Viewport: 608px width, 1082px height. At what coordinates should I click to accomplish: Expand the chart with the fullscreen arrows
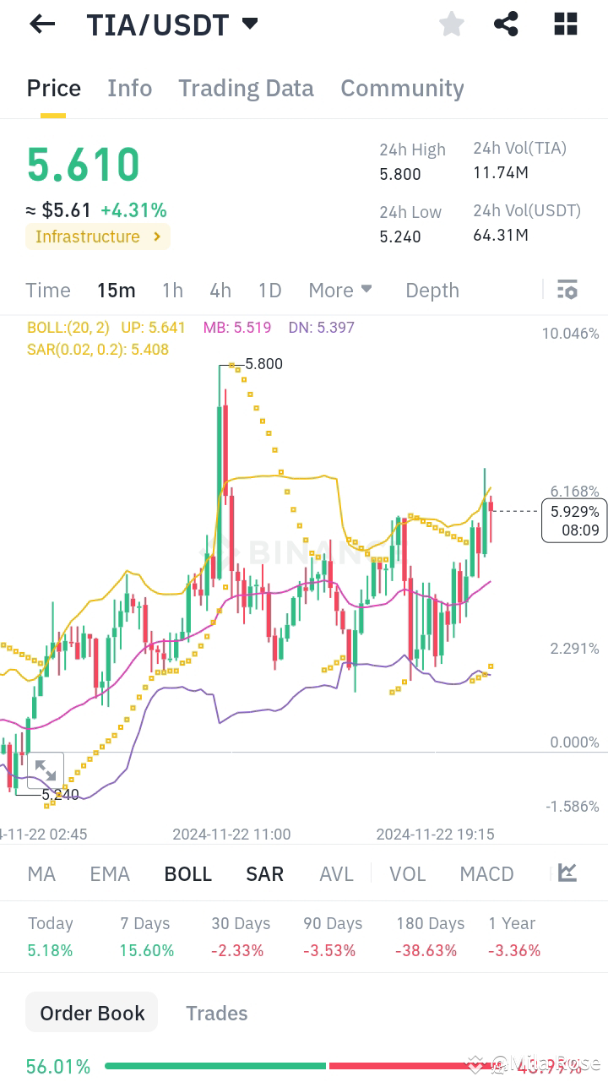(46, 770)
